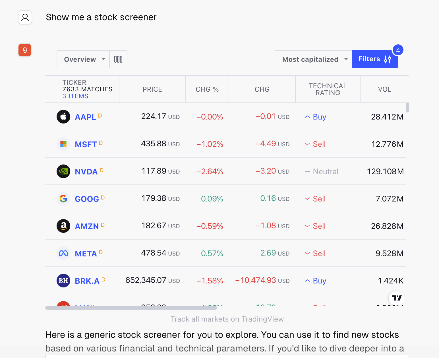This screenshot has height=358, width=439.
Task: Click the user avatar icon
Action: pos(25,17)
